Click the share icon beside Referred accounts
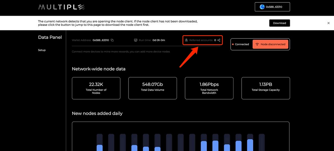 pos(219,40)
